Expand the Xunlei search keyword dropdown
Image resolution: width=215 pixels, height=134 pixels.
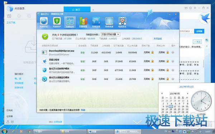point(191,31)
